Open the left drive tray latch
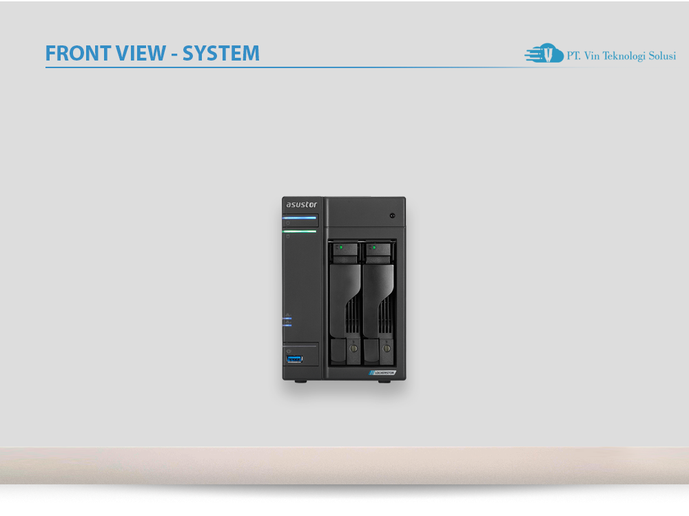 pos(353,348)
